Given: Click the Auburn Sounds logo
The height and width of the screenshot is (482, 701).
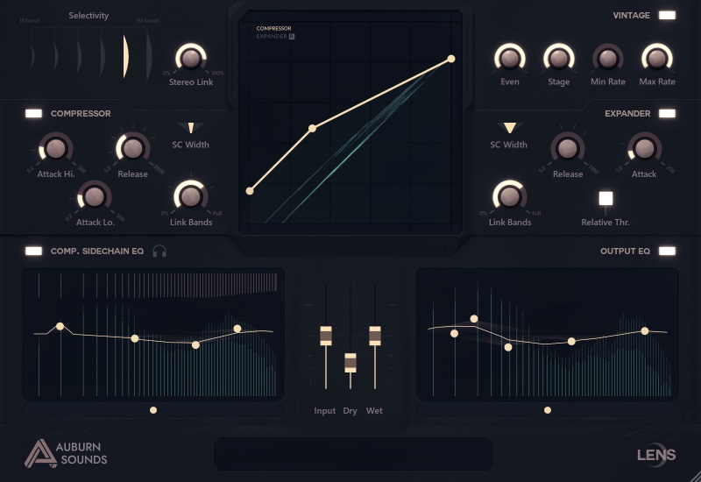Looking at the screenshot, I should pos(66,453).
